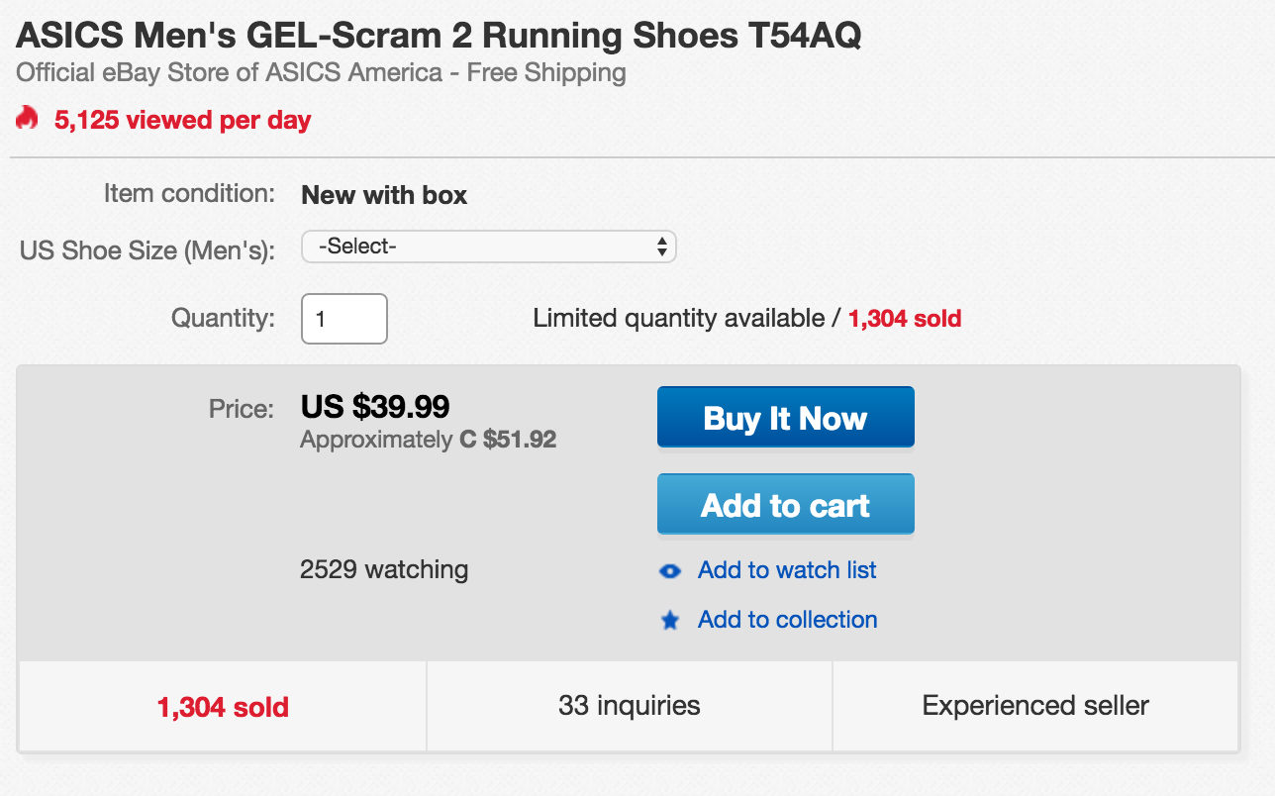Select the 1,304 sold tab cell
This screenshot has height=796, width=1275.
coord(223,707)
